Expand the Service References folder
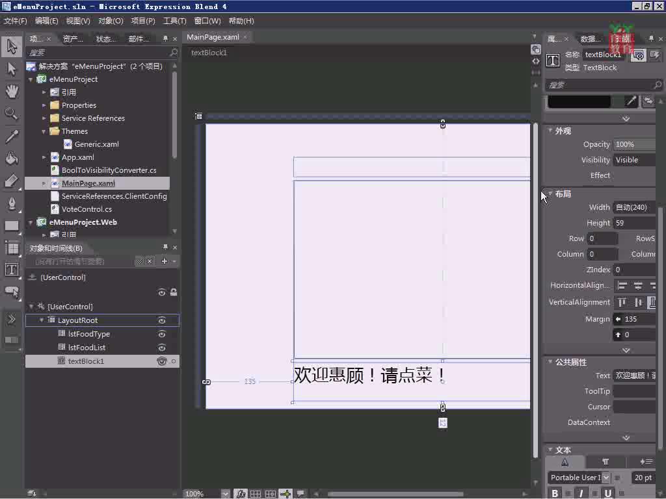The height and width of the screenshot is (499, 666). pos(44,118)
